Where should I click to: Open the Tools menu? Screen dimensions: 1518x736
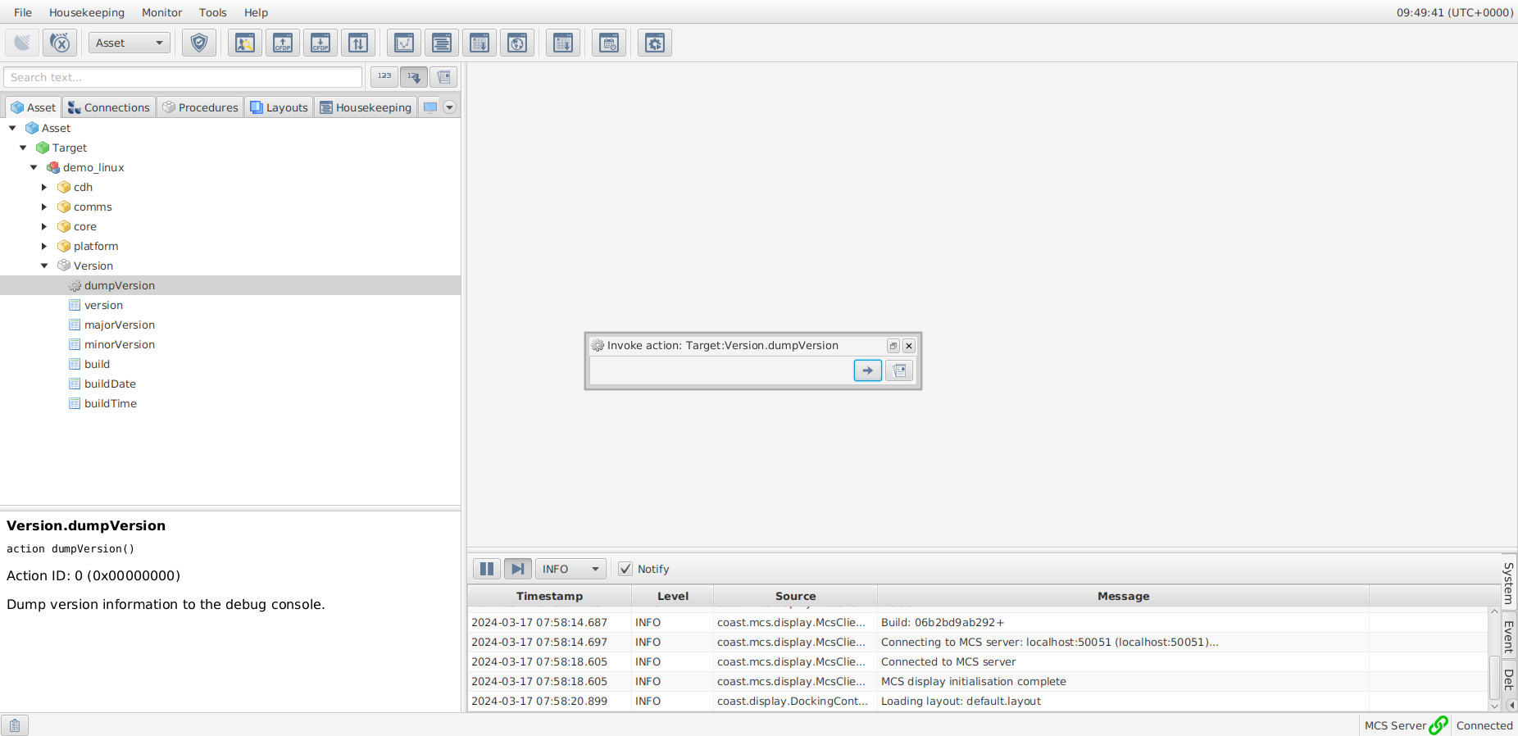pos(212,12)
